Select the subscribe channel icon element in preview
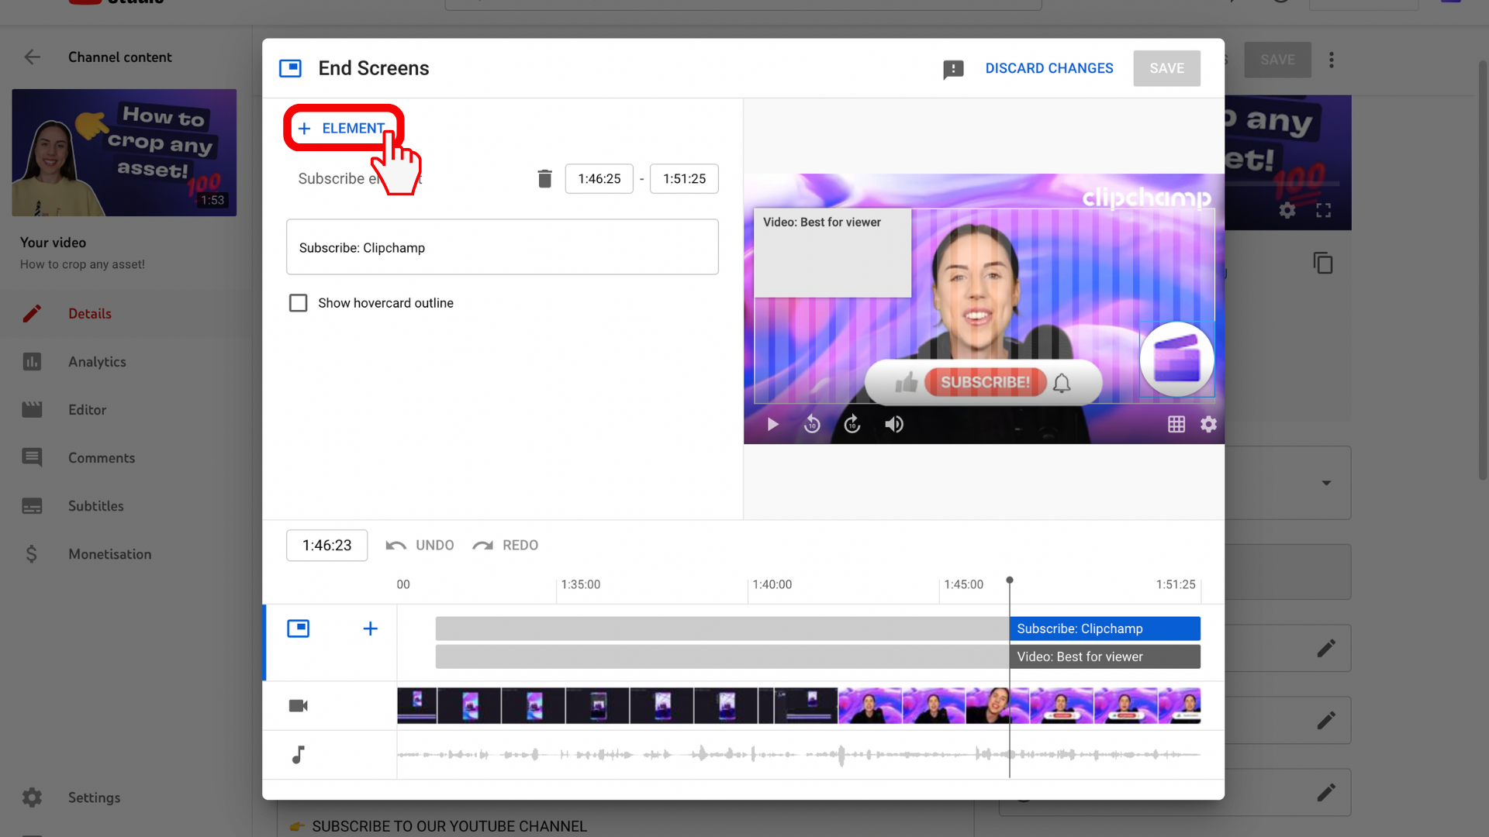1489x837 pixels. [x=1176, y=359]
